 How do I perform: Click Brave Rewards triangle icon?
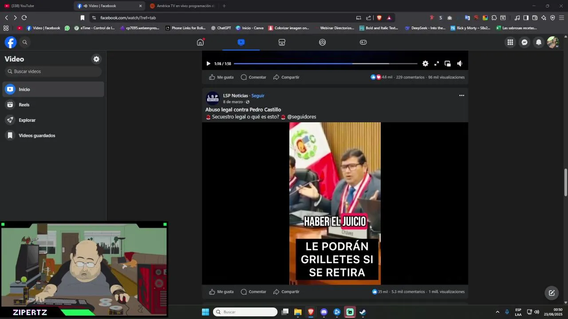389,18
